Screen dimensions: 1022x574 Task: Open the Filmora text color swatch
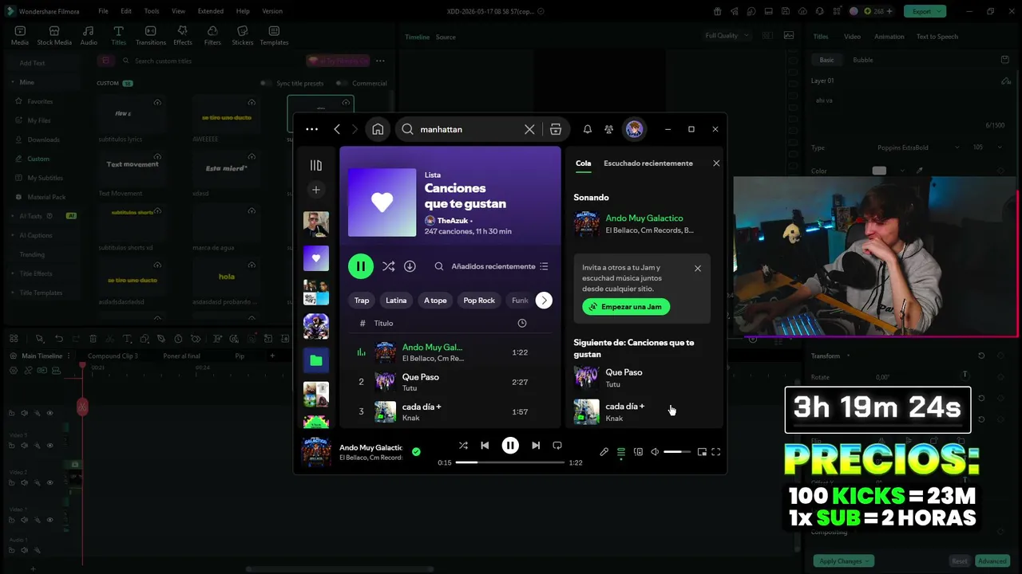click(879, 171)
